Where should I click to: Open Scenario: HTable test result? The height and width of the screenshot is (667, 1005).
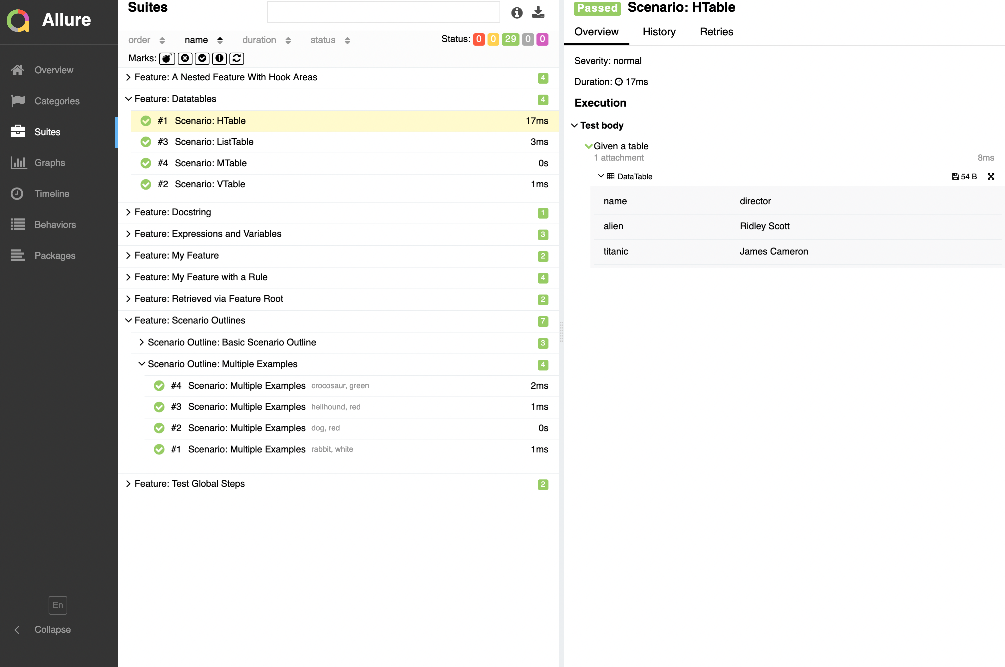coord(345,121)
